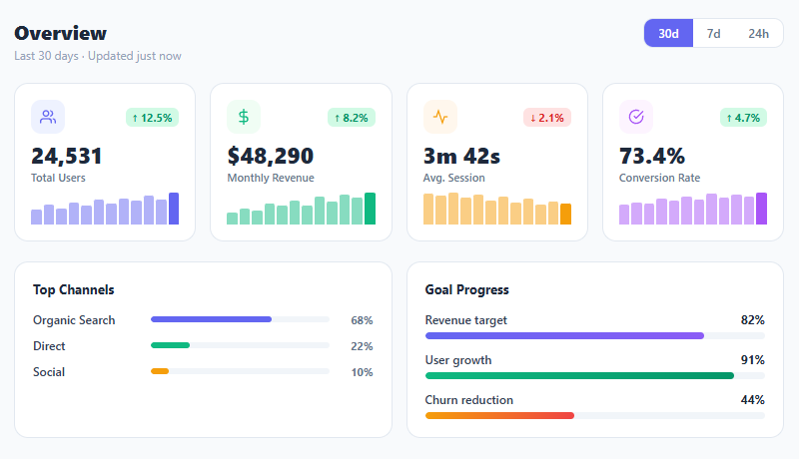Click the 73.4% conversion value
This screenshot has width=799, height=459.
652,157
